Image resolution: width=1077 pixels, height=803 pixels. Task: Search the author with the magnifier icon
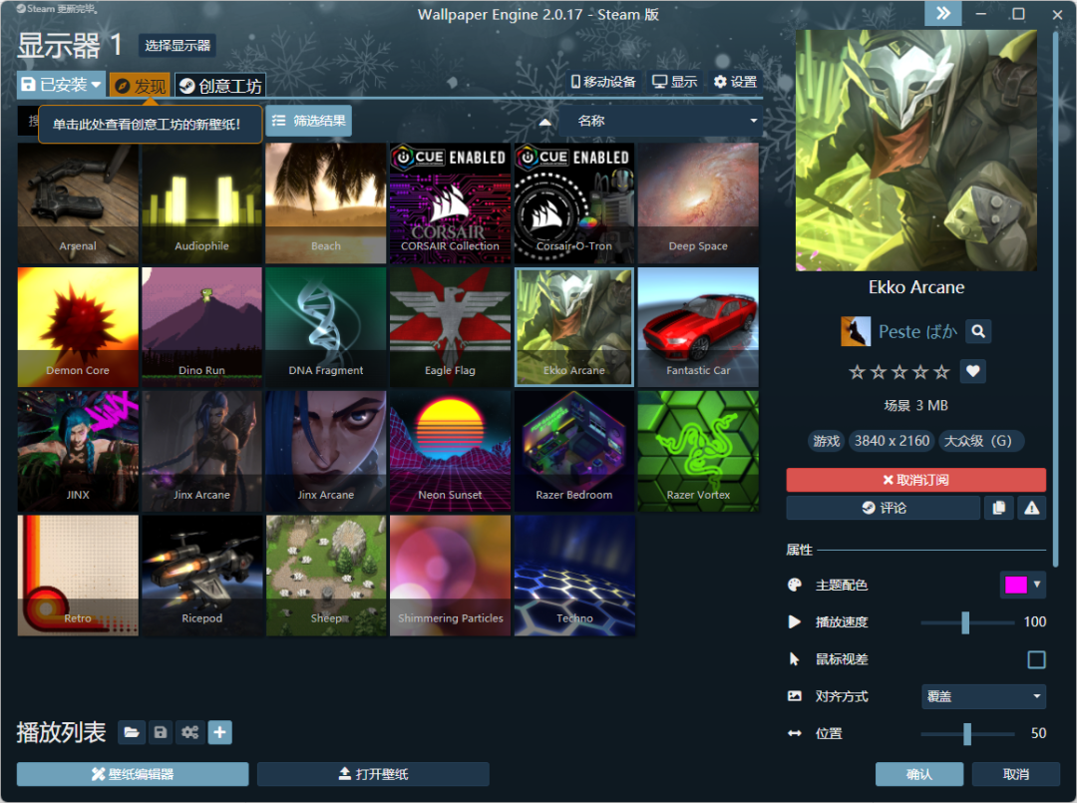coord(978,332)
